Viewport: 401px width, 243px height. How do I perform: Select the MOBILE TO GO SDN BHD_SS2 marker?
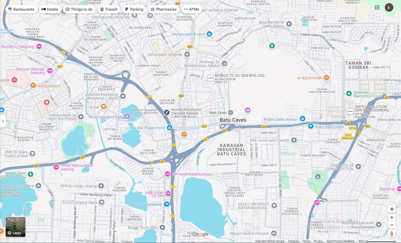point(210,78)
